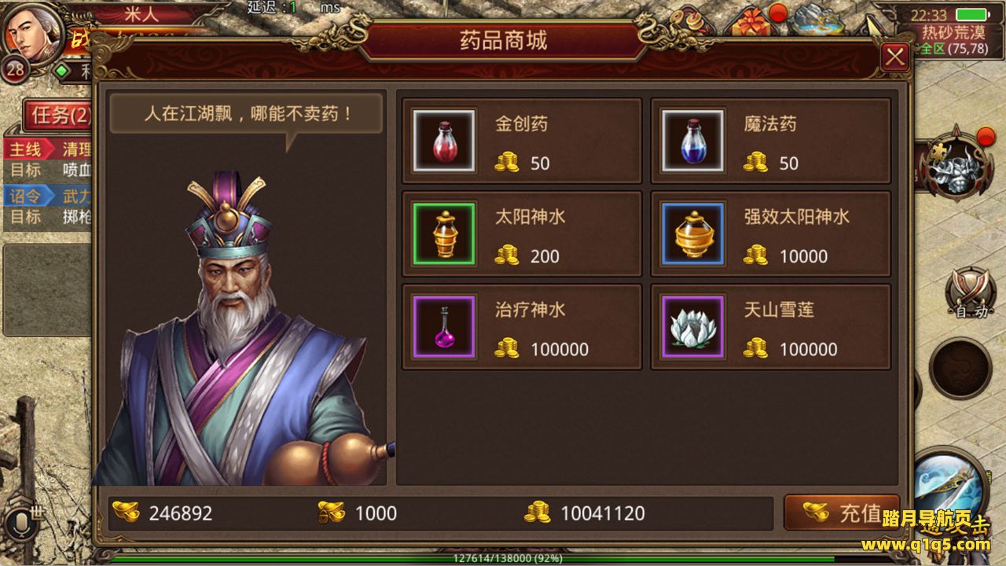The width and height of the screenshot is (1006, 566).
Task: Select the purple 治疗神水 flask icon
Action: click(443, 326)
